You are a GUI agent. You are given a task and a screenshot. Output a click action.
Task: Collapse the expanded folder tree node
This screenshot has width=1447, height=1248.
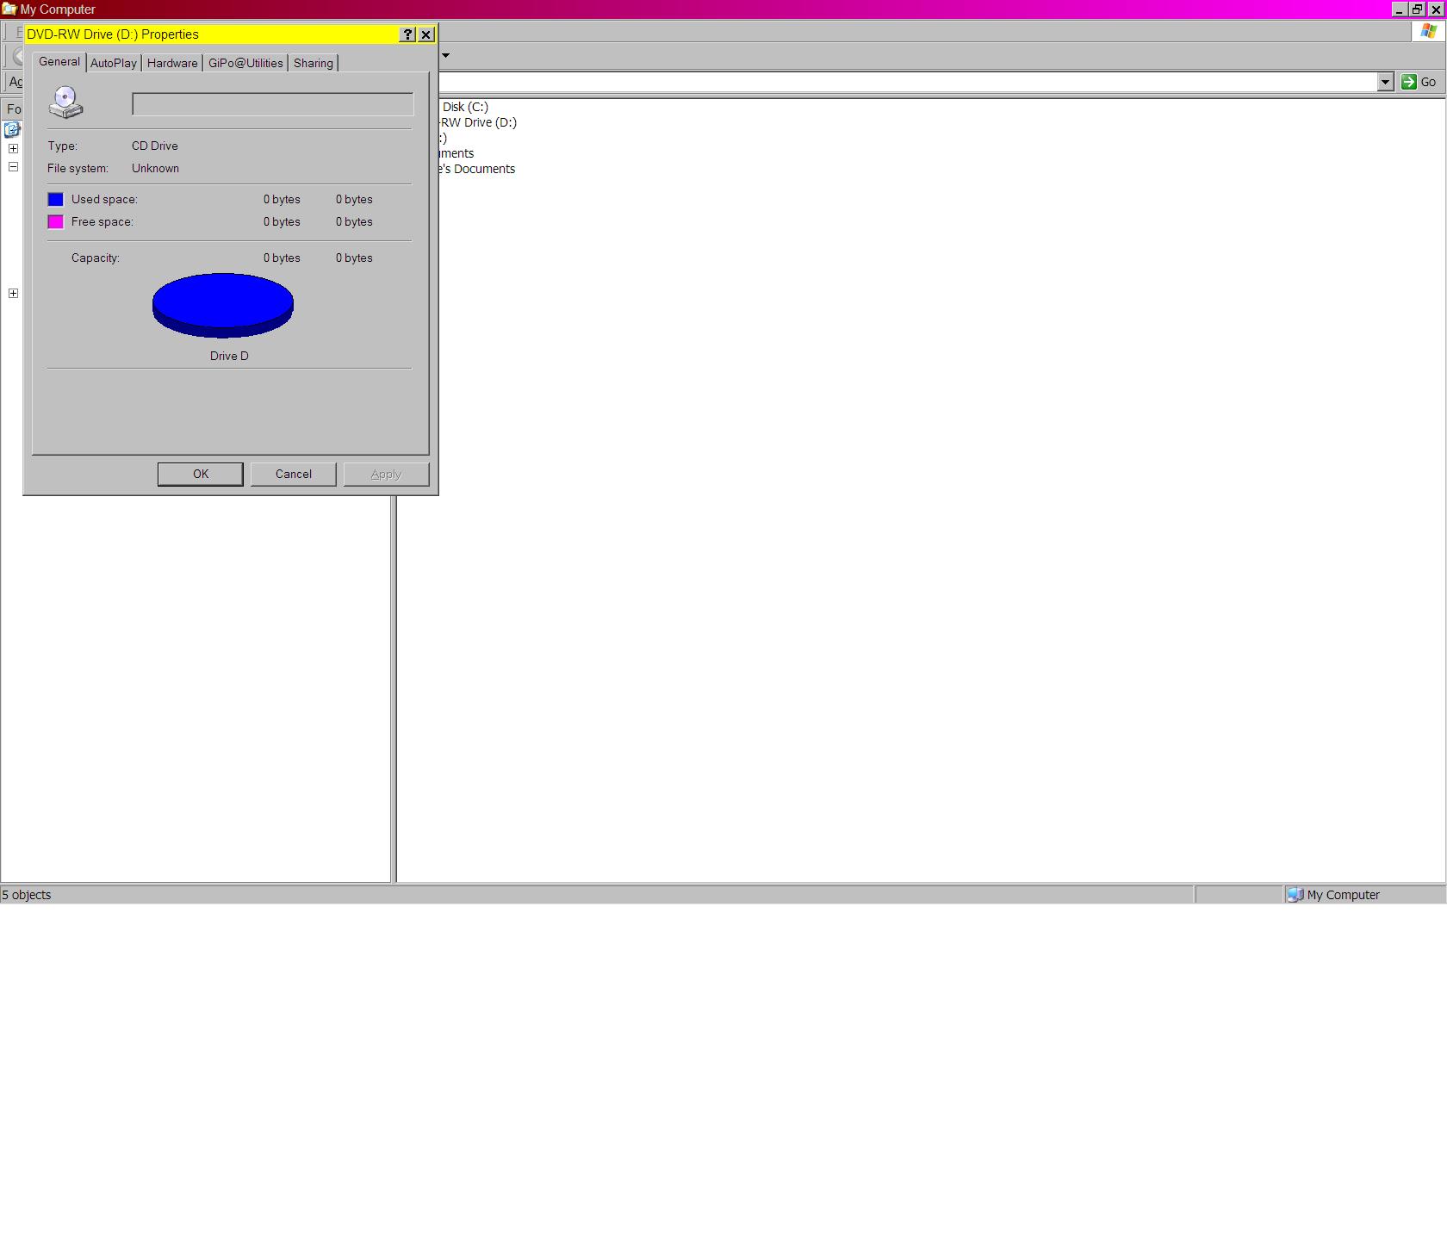[14, 167]
